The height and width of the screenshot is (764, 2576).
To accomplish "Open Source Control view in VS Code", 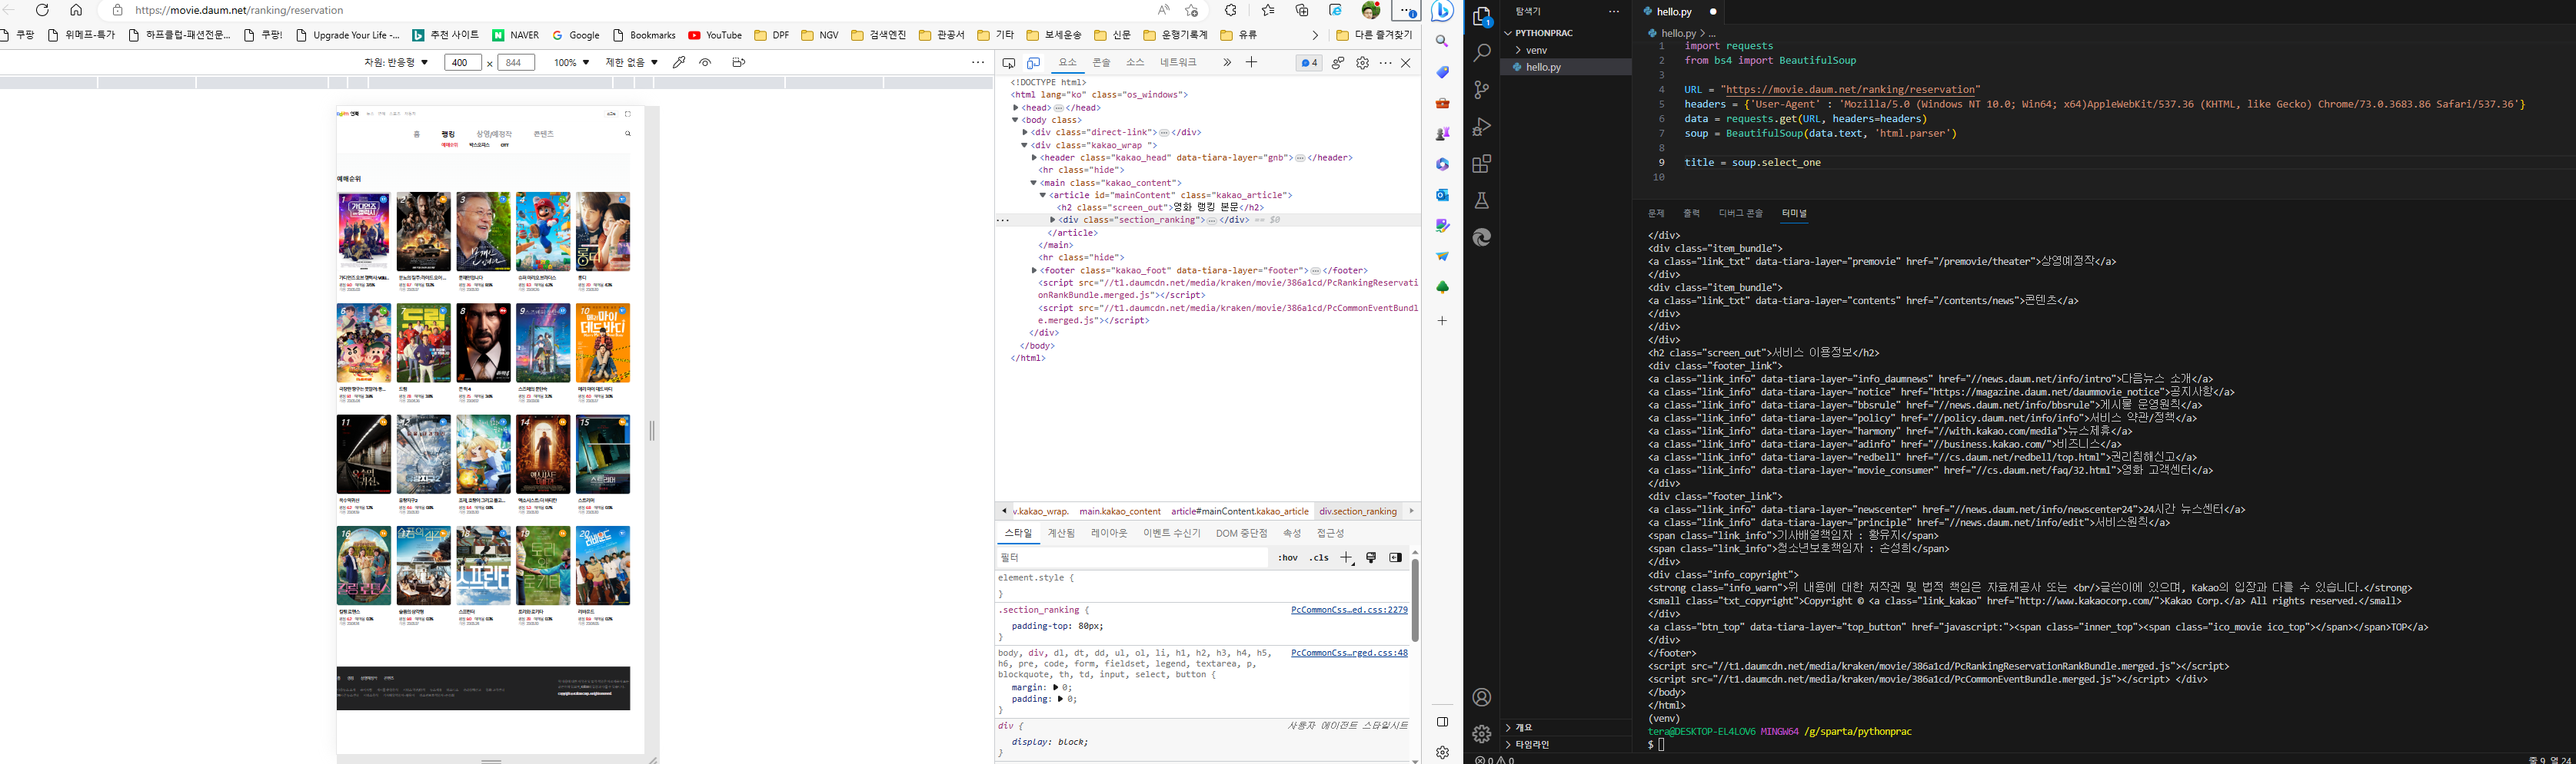I will click(1482, 90).
